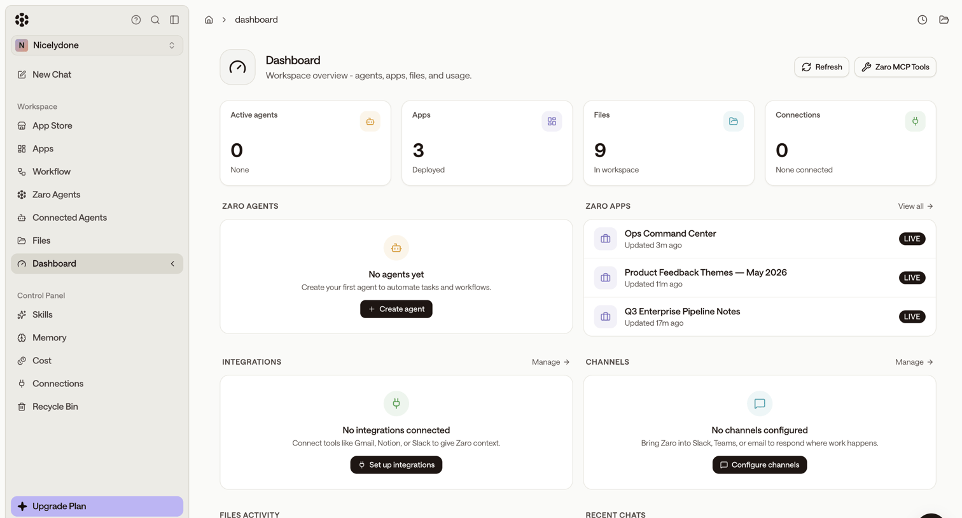Open Files in sidebar
Image resolution: width=962 pixels, height=518 pixels.
point(97,241)
